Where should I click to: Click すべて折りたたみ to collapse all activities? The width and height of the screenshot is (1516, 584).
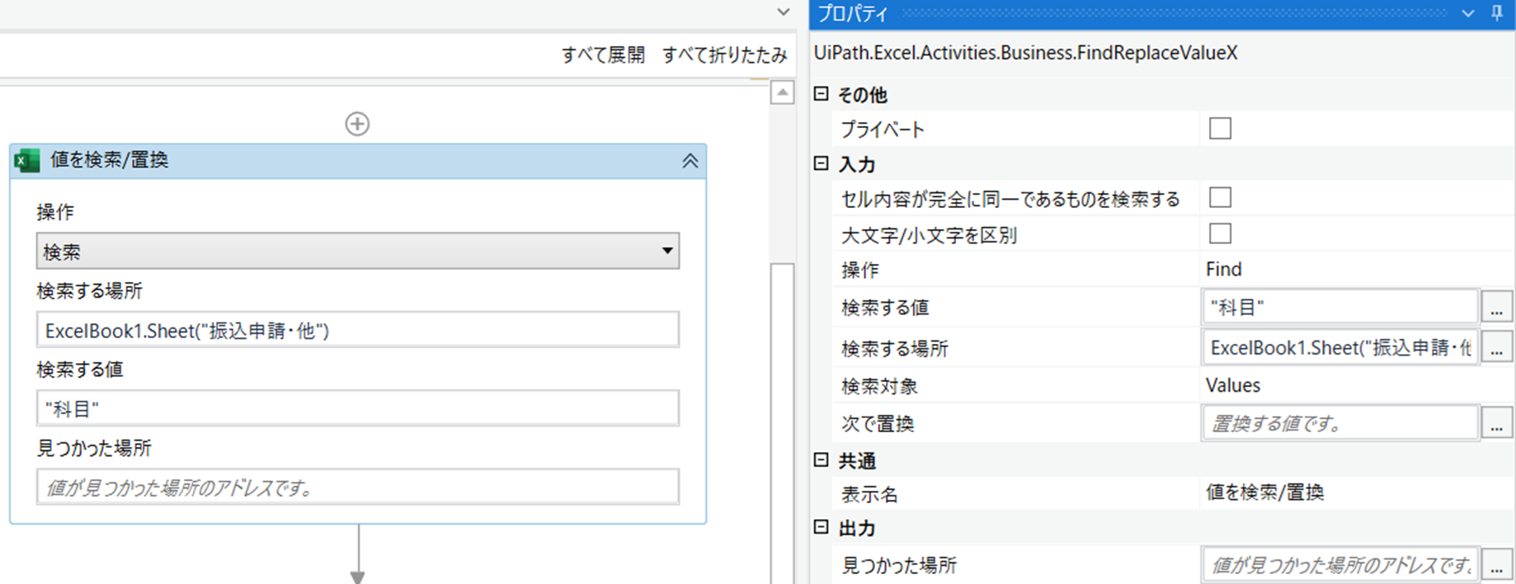pos(724,55)
